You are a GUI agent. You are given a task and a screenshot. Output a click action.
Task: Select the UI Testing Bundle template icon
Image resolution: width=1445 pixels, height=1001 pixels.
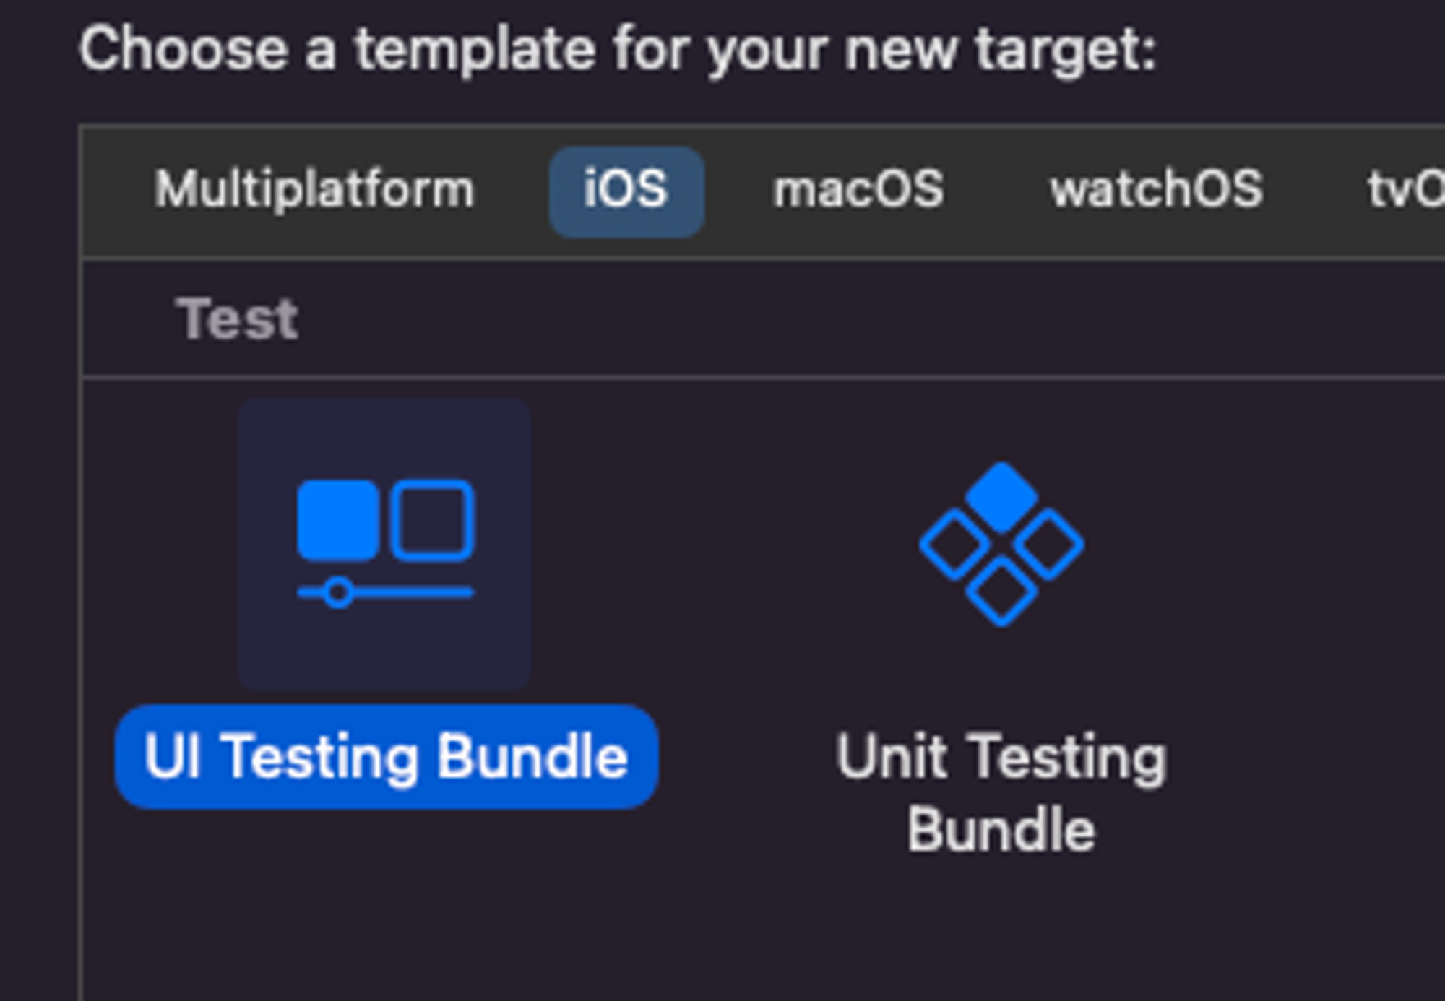[x=385, y=543]
